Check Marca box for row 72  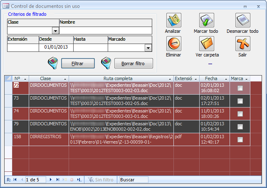click(240, 88)
